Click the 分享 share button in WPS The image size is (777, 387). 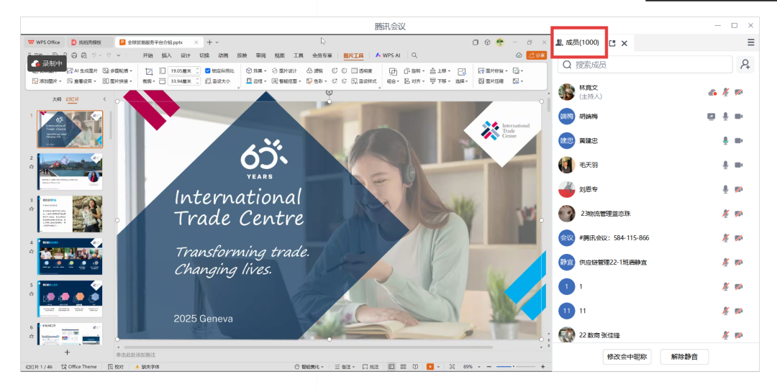coord(537,55)
